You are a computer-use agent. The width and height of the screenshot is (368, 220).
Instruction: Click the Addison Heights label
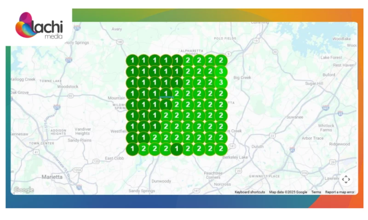click(x=58, y=132)
